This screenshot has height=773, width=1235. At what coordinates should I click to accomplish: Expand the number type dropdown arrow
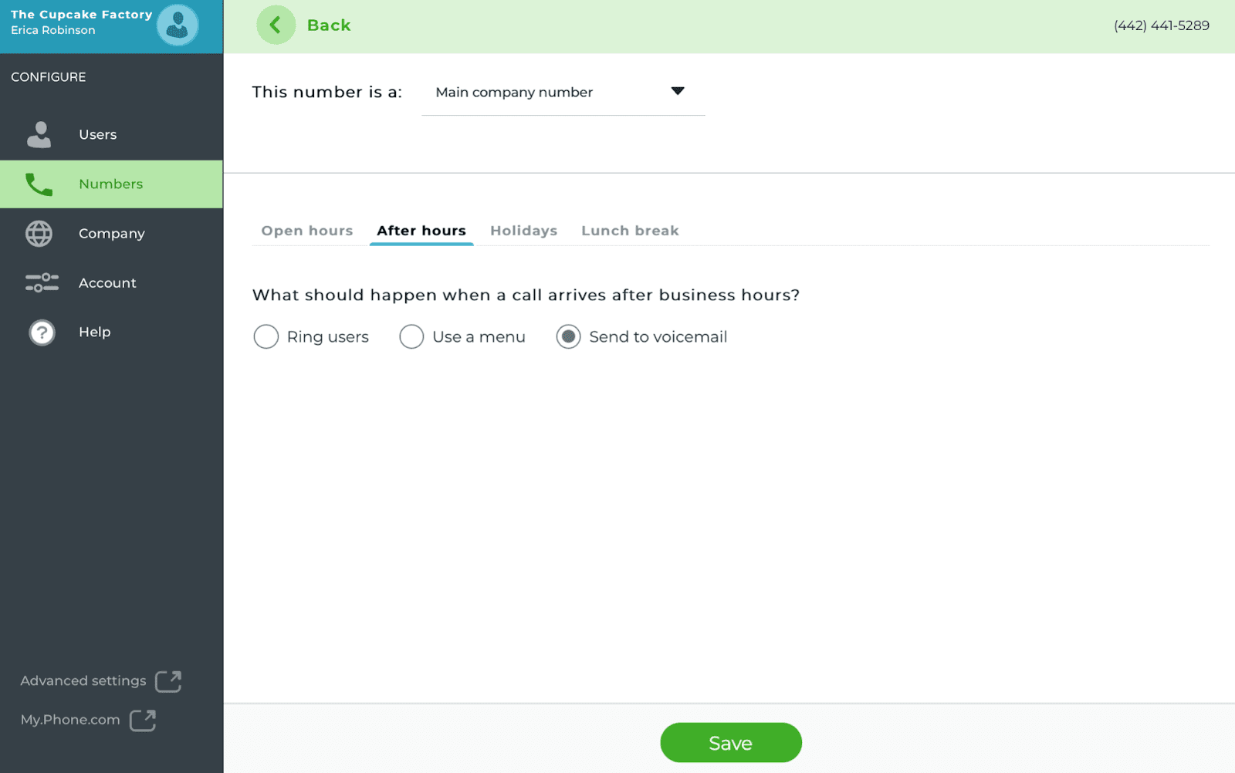[678, 91]
